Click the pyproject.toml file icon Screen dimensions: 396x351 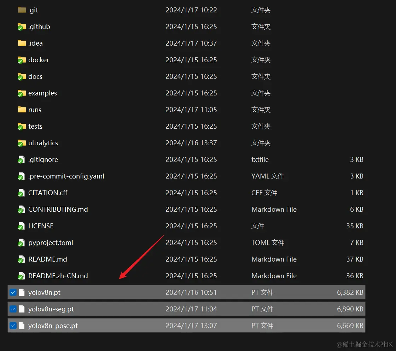(x=22, y=243)
